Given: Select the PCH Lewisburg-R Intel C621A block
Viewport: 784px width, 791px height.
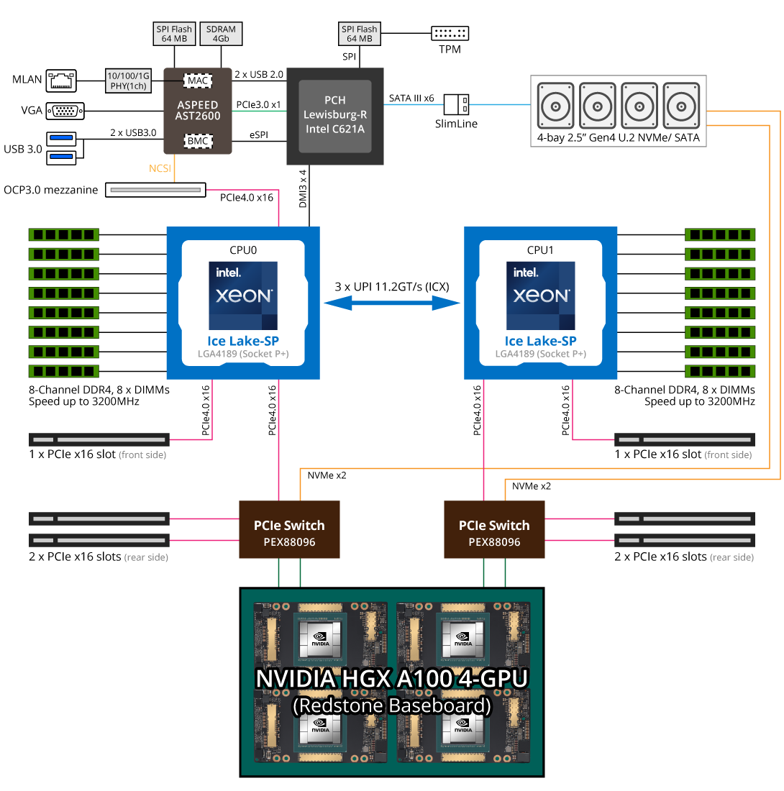Looking at the screenshot, I should point(335,116).
